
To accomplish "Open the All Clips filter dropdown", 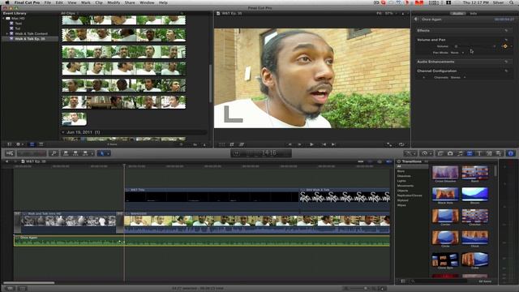I will point(70,13).
